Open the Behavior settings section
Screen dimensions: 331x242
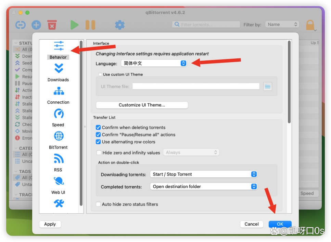coord(58,50)
